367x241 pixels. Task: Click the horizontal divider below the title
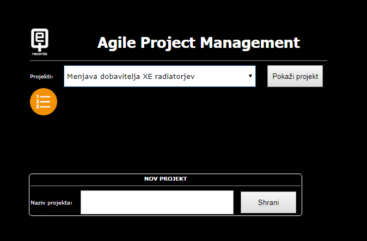tap(179, 60)
